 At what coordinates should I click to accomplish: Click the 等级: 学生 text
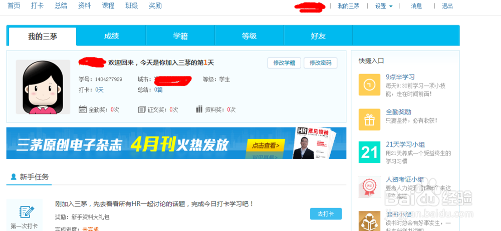click(216, 79)
